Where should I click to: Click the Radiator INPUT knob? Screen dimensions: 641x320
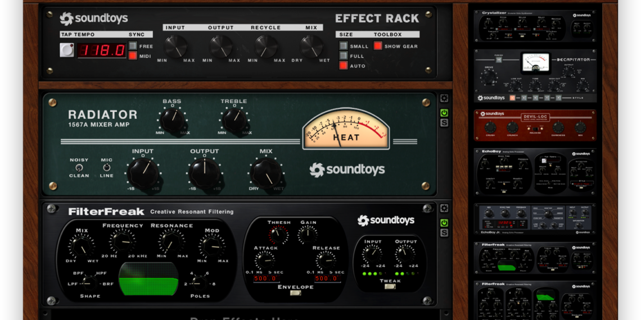pyautogui.click(x=143, y=173)
